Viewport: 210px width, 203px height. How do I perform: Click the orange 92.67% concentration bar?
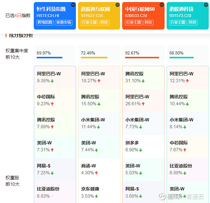click(x=142, y=57)
